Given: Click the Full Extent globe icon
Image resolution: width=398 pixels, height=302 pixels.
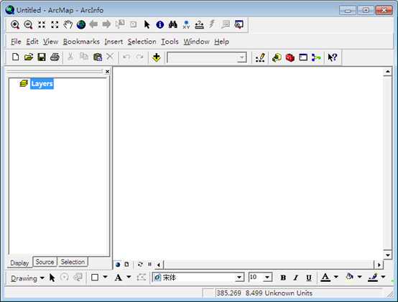Looking at the screenshot, I should pos(81,24).
